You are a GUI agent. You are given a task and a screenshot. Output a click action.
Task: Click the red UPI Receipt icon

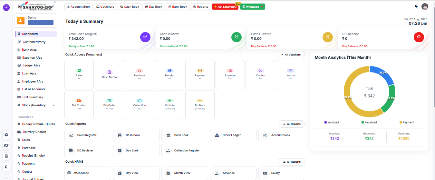click(x=419, y=37)
